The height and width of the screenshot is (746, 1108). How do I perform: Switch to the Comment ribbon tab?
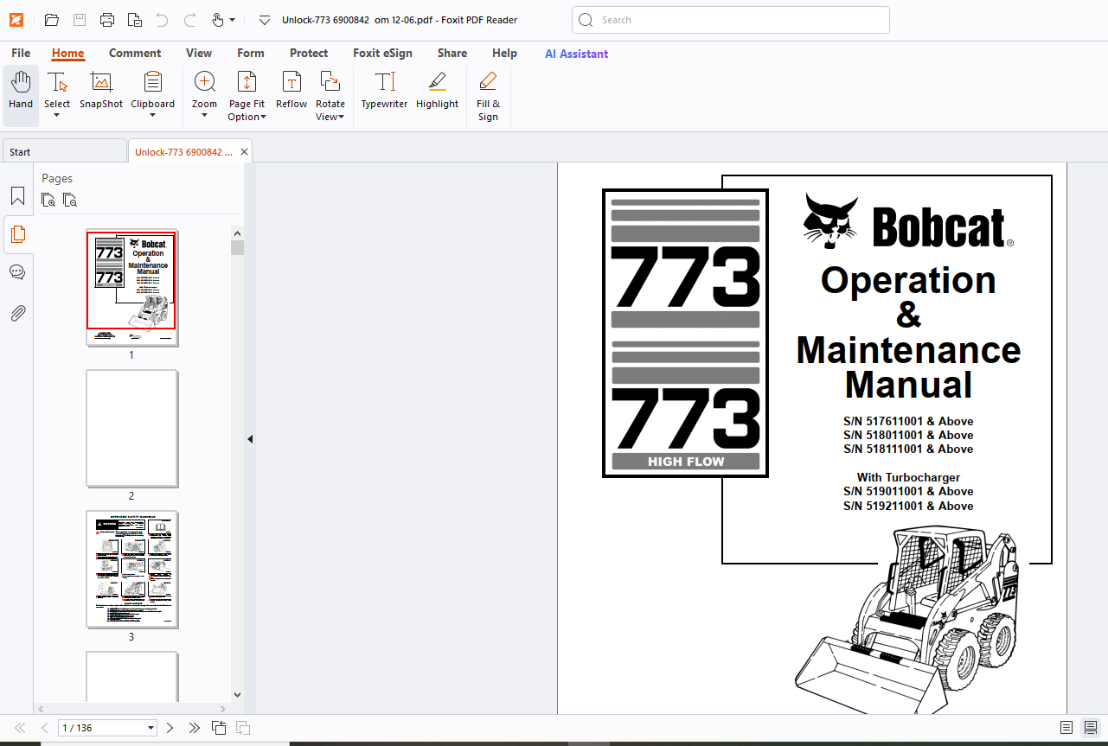point(135,53)
